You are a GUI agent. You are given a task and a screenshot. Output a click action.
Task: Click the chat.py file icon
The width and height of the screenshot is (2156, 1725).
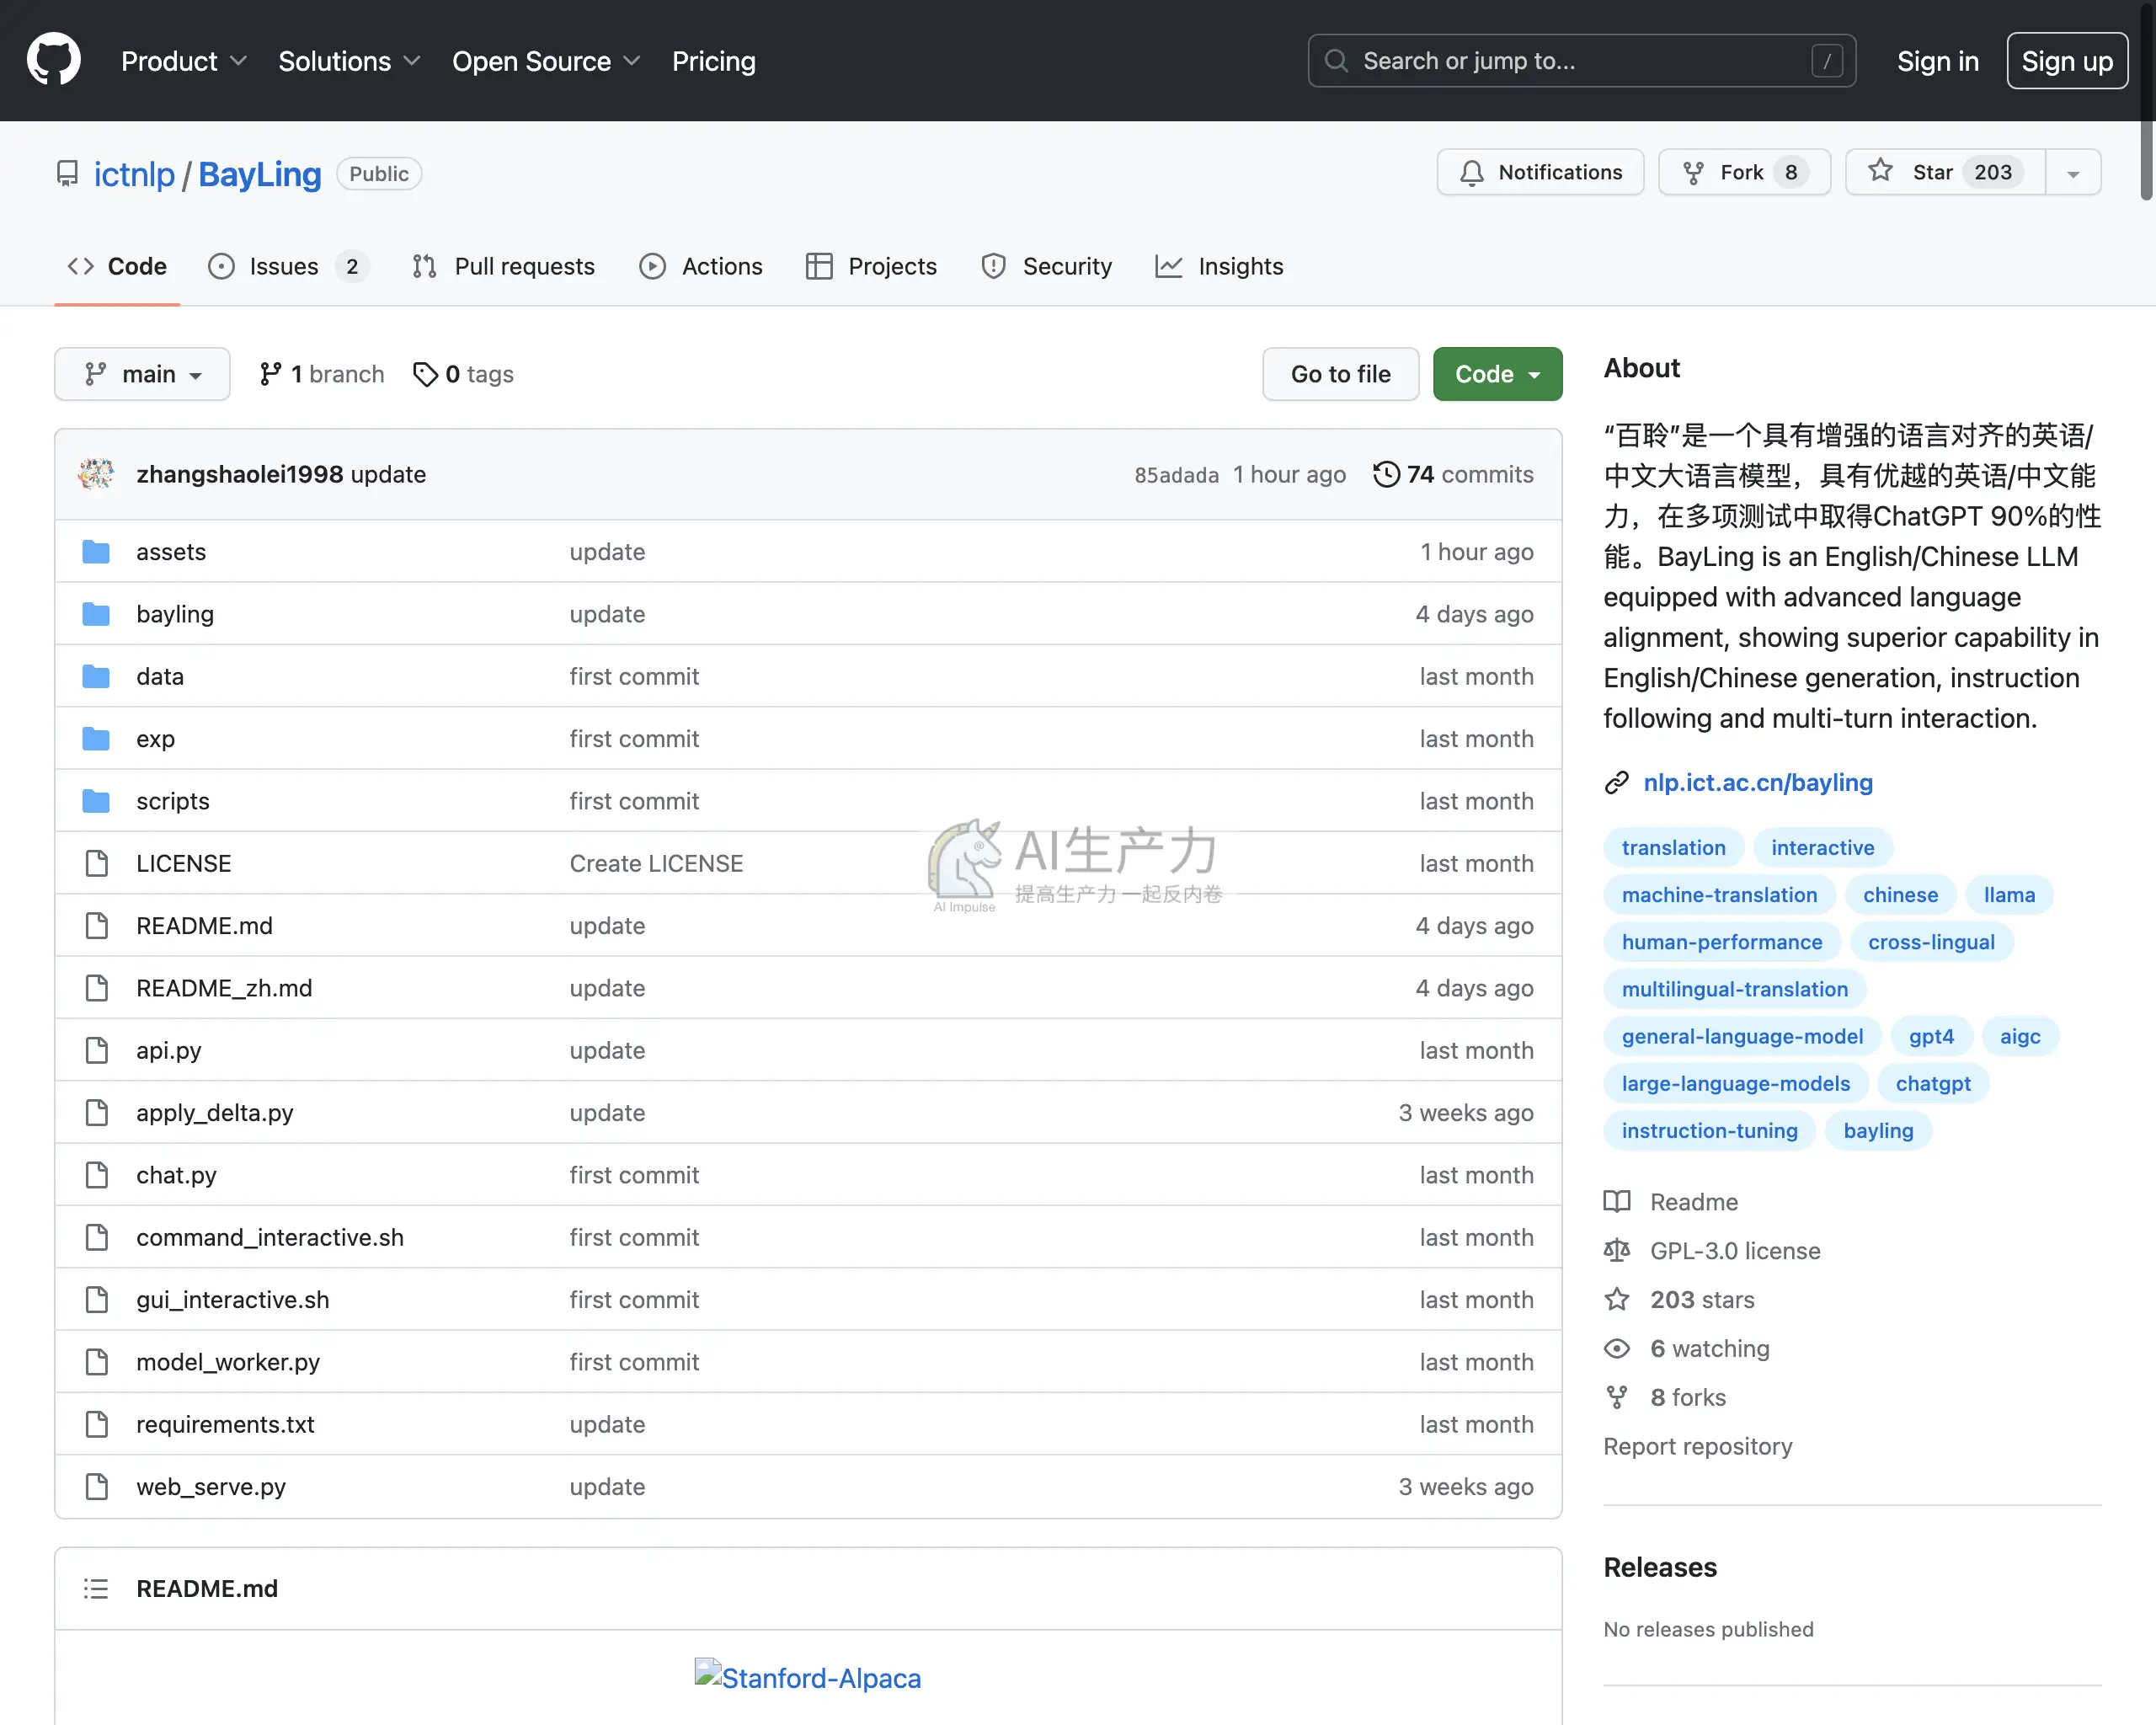tap(96, 1174)
